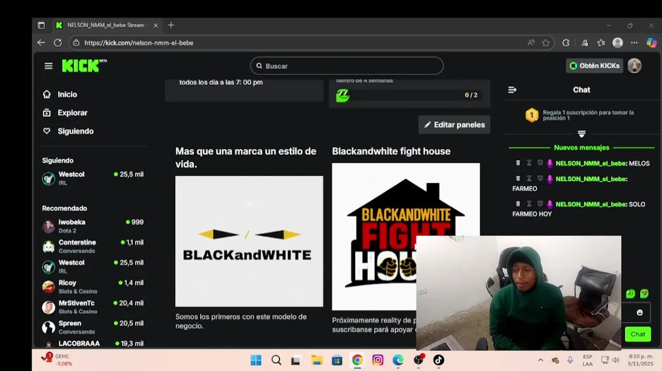Screen dimensions: 662x371
Task: Open TikTok from taskbar
Action: 439,360
